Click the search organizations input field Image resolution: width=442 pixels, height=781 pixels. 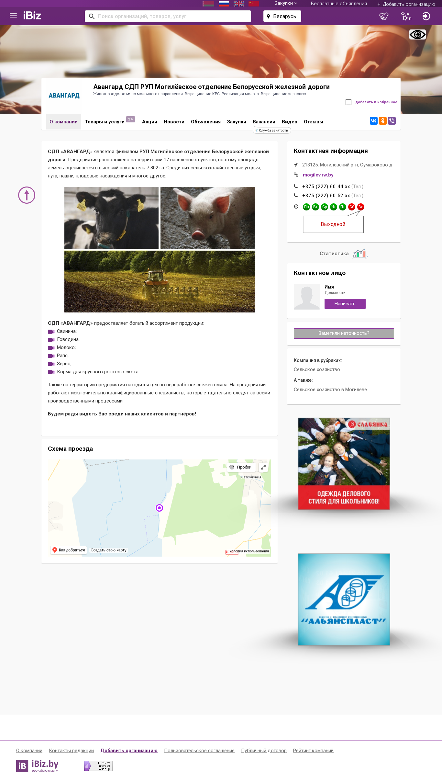pyautogui.click(x=168, y=16)
